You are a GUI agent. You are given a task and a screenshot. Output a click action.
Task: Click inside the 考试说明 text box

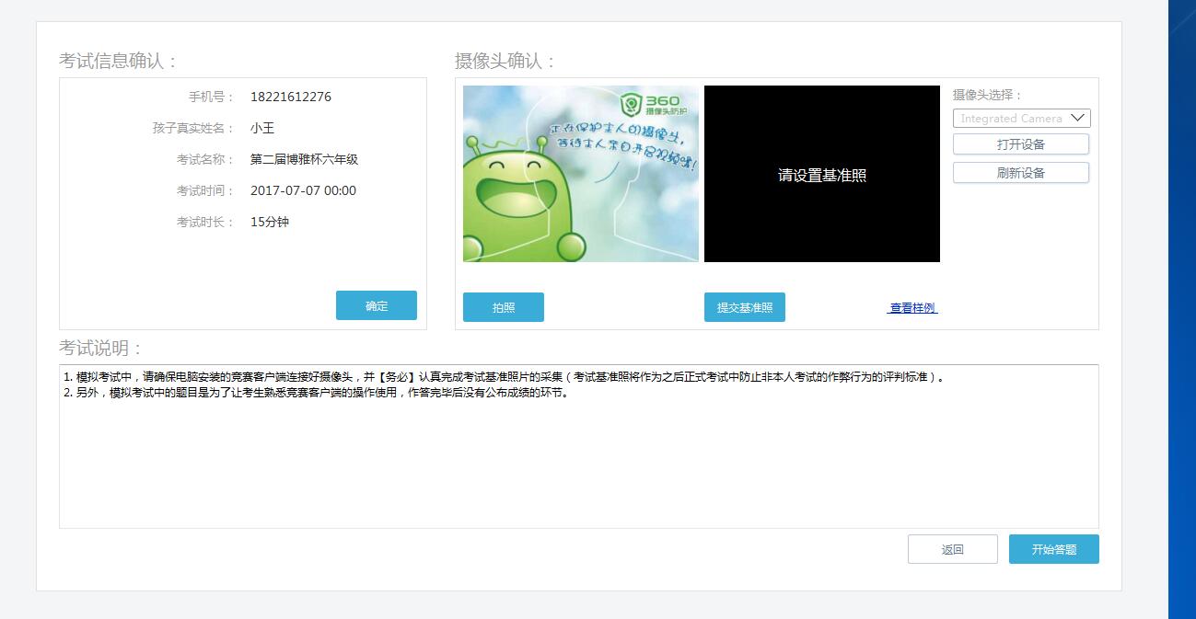click(578, 446)
